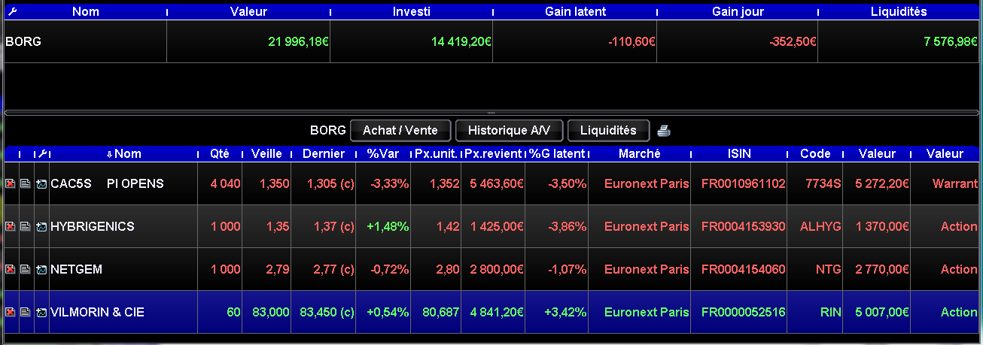Click the Warrant type cell
Image resolution: width=983 pixels, height=345 pixels.
[x=955, y=183]
